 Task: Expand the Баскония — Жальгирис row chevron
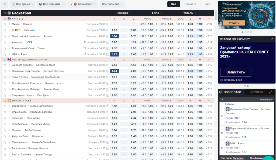[9, 118]
